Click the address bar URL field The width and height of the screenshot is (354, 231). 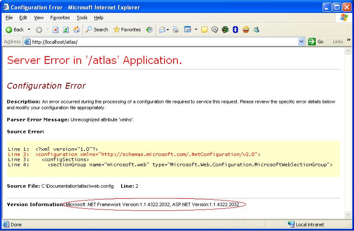164,42
